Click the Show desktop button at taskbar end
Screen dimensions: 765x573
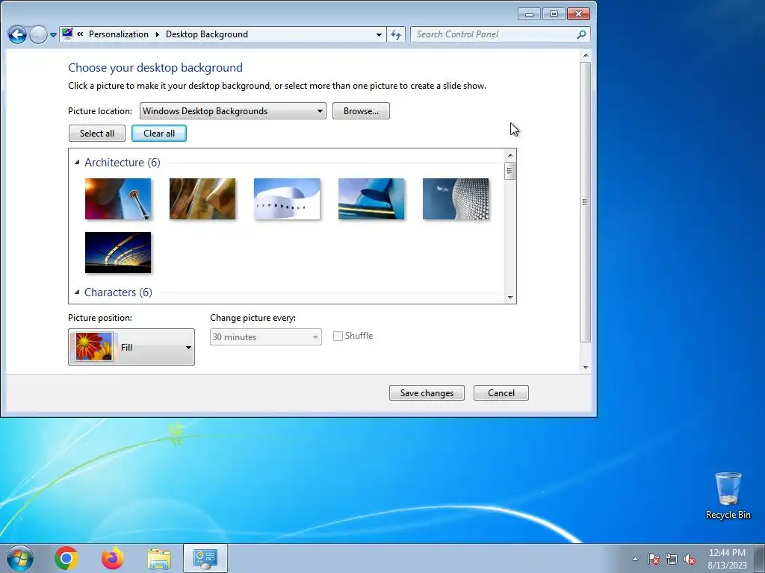[761, 559]
